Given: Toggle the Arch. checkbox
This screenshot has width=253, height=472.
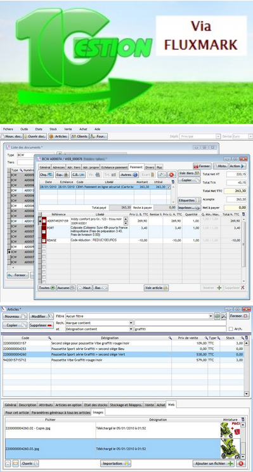Looking at the screenshot, I should click(x=230, y=329).
